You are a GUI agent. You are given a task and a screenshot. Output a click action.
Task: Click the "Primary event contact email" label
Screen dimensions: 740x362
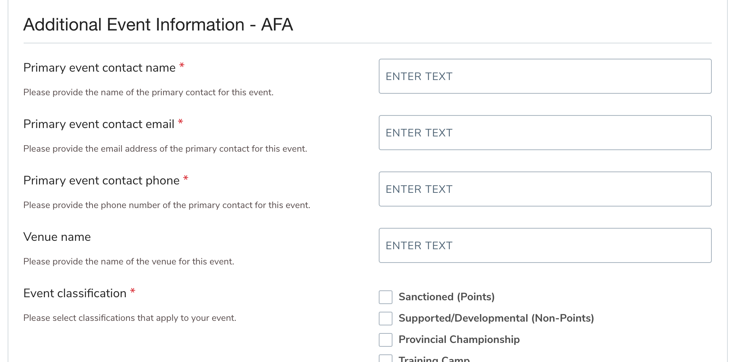pyautogui.click(x=99, y=124)
